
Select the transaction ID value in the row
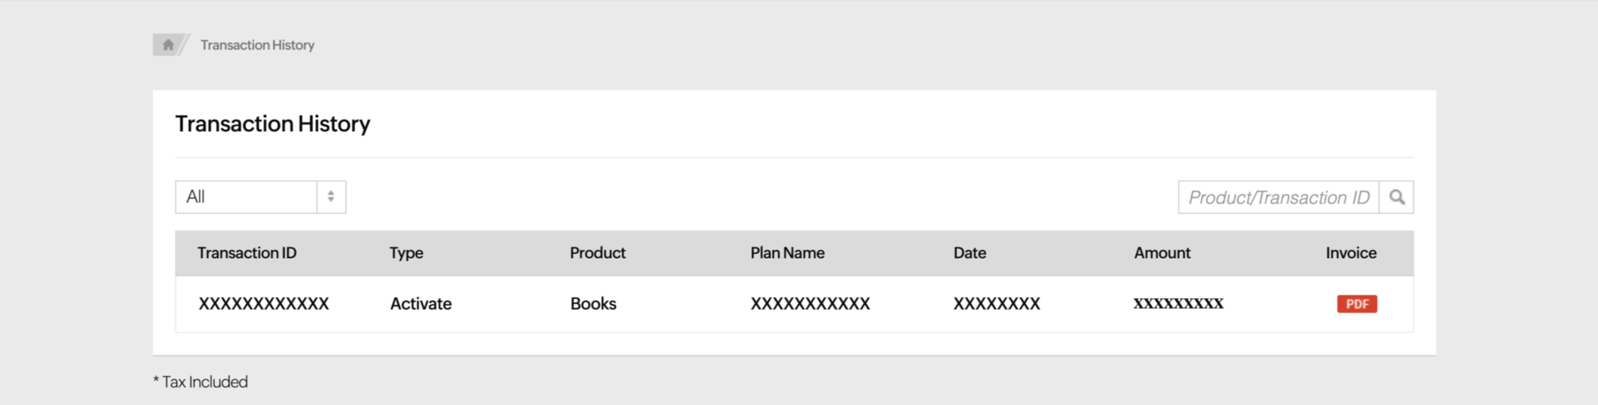[264, 304]
